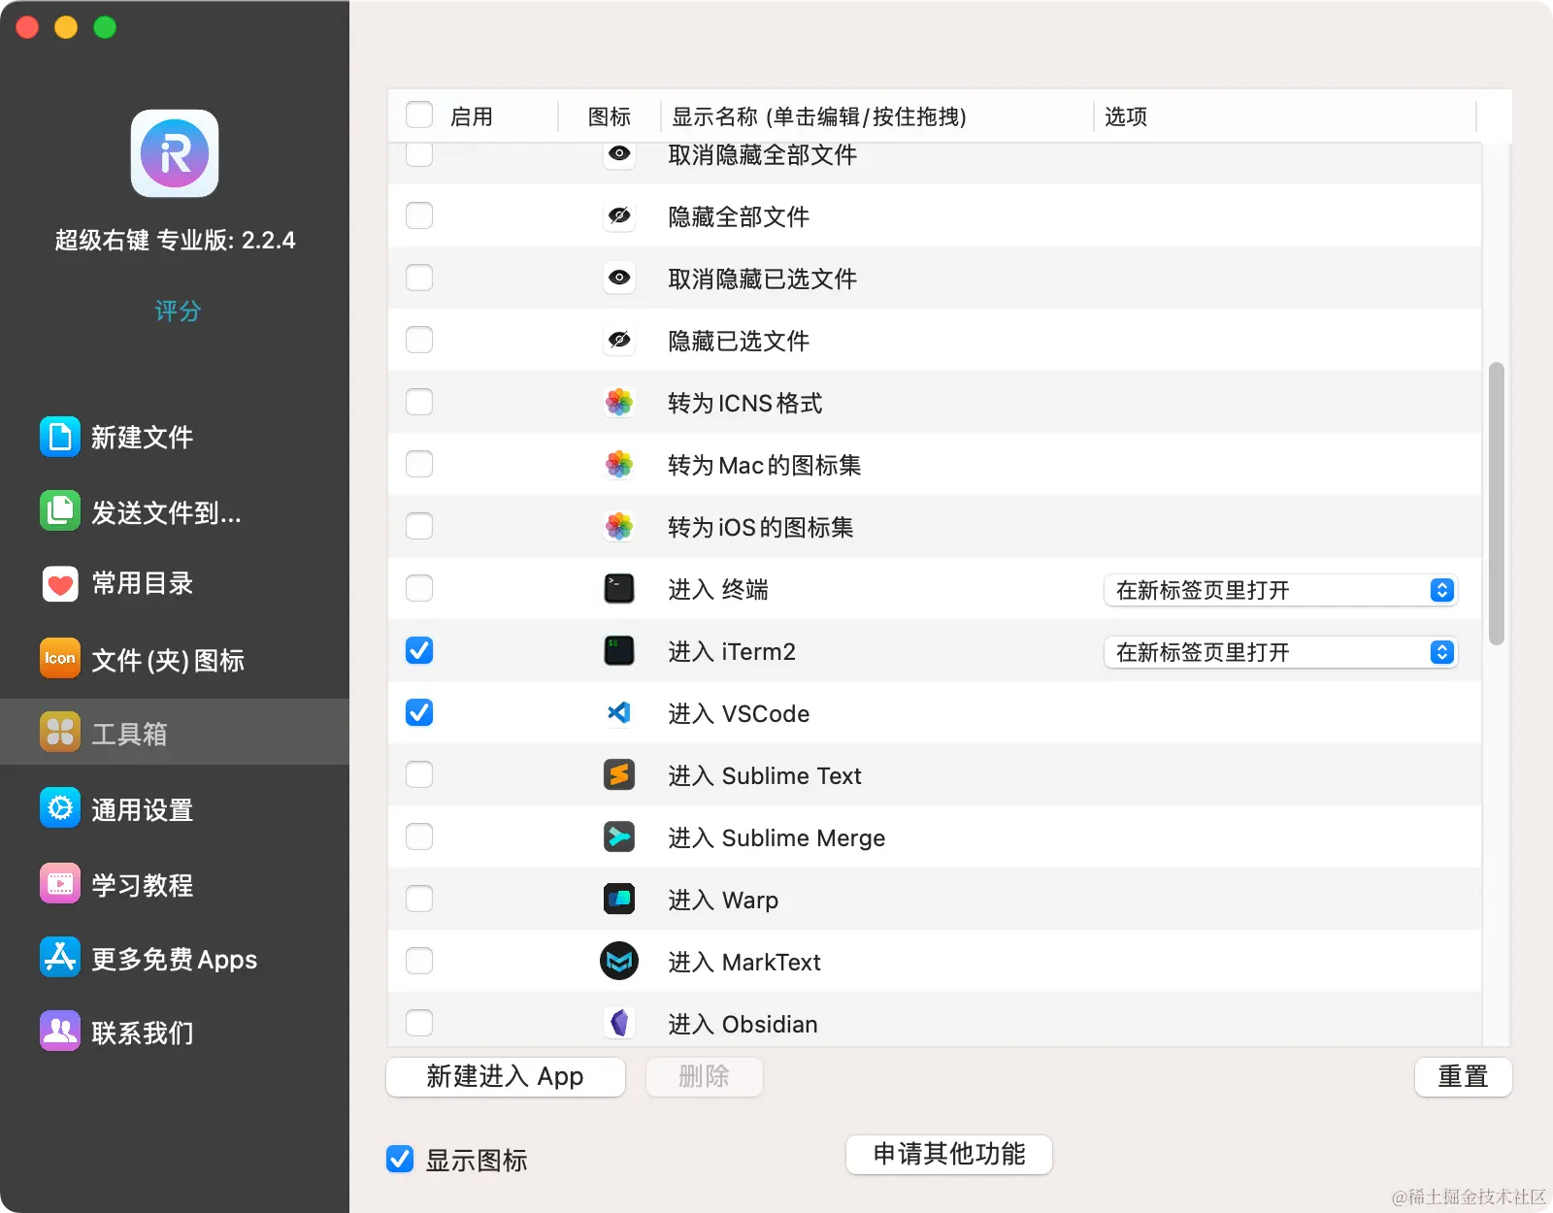Image resolution: width=1553 pixels, height=1213 pixels.
Task: Click the eye icon of 取消隐藏已选文件
Action: (x=619, y=278)
